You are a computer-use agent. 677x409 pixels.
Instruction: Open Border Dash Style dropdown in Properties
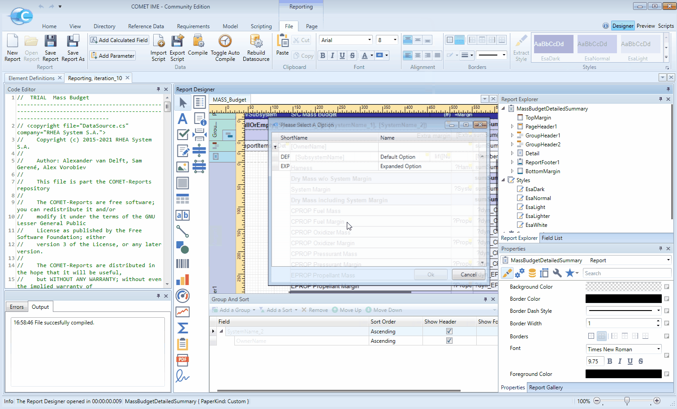point(659,311)
